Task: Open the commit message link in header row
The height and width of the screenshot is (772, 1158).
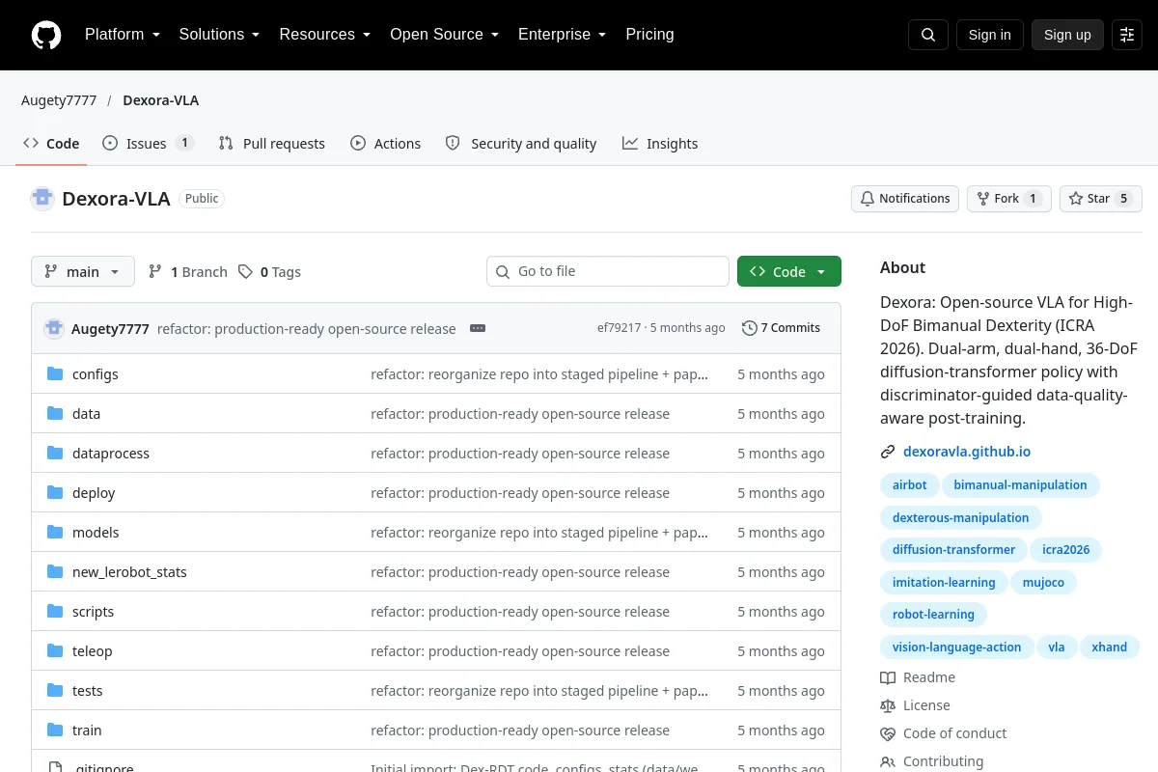Action: pyautogui.click(x=306, y=328)
